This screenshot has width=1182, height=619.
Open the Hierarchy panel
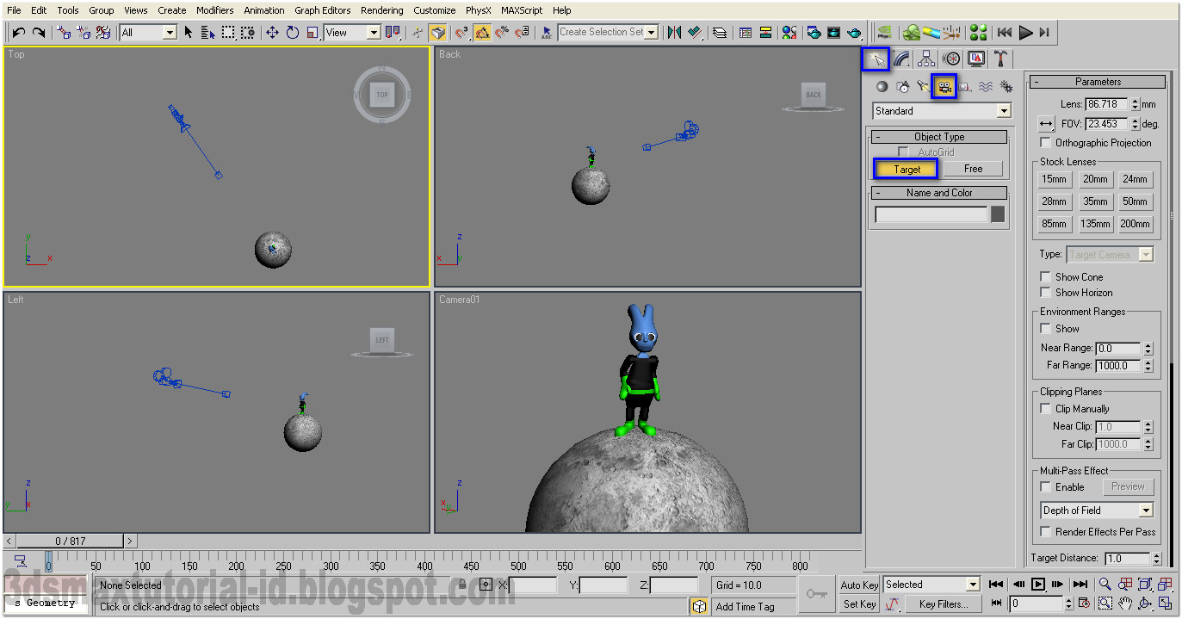pos(926,58)
